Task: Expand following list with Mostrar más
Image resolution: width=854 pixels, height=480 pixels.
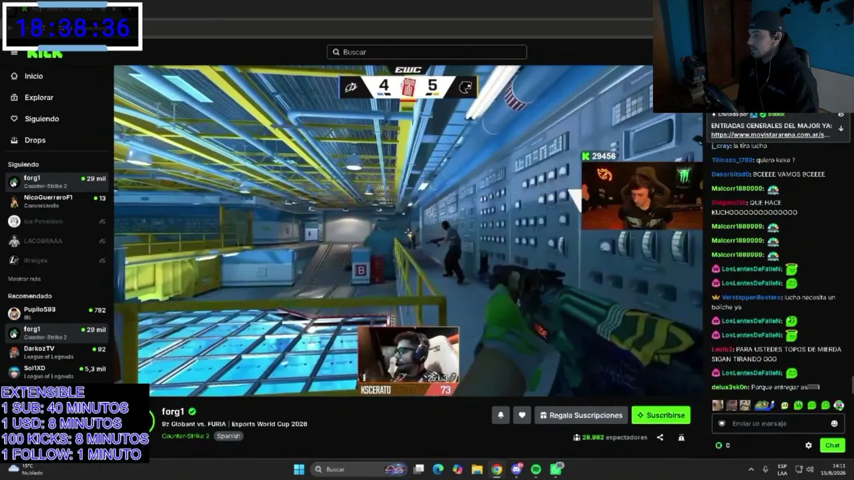Action: coord(24,279)
